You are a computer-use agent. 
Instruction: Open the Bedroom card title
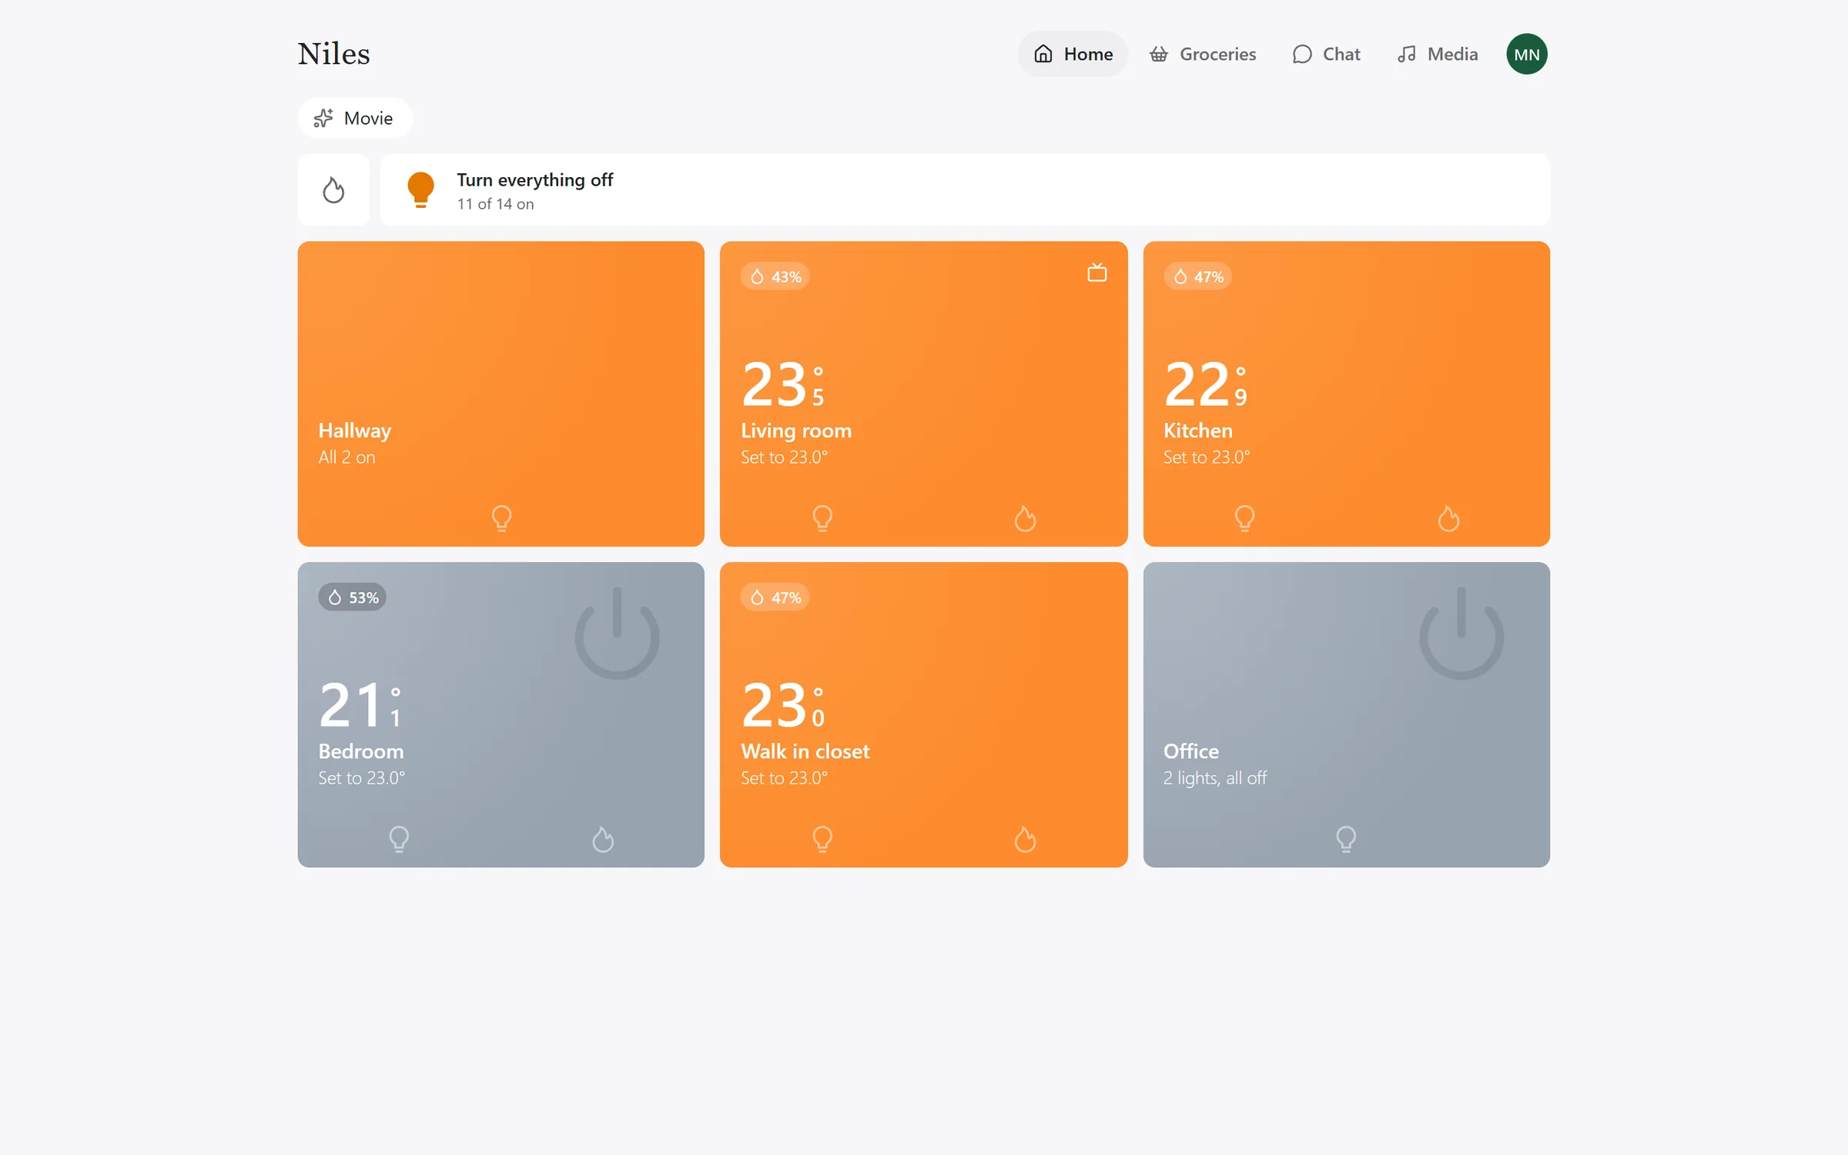click(361, 751)
